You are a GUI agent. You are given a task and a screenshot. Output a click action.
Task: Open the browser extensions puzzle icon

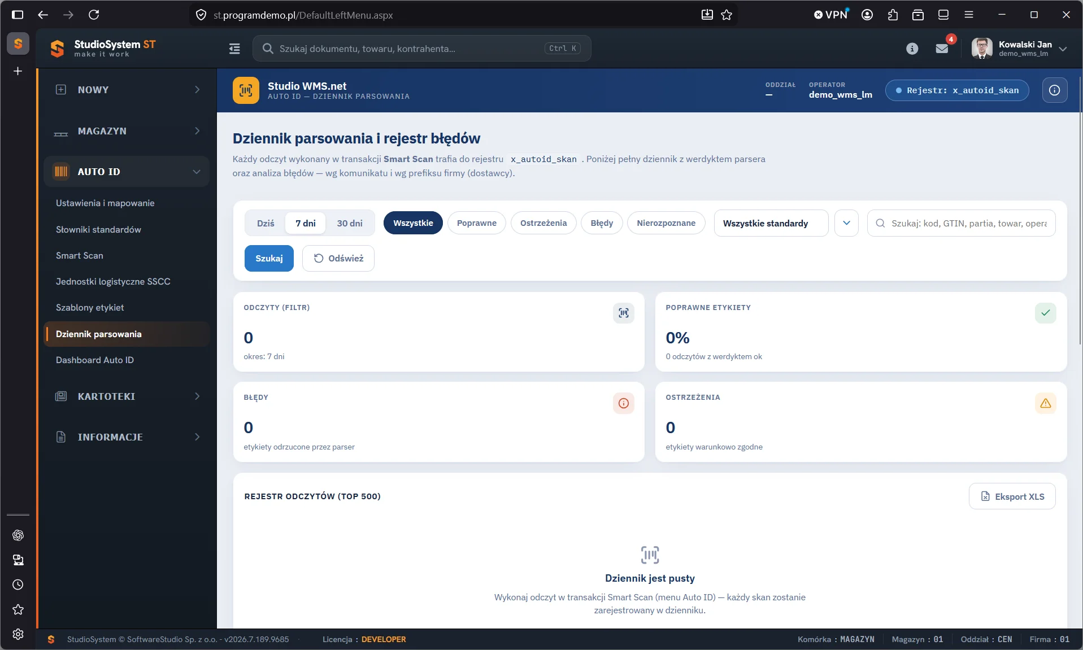tap(893, 15)
